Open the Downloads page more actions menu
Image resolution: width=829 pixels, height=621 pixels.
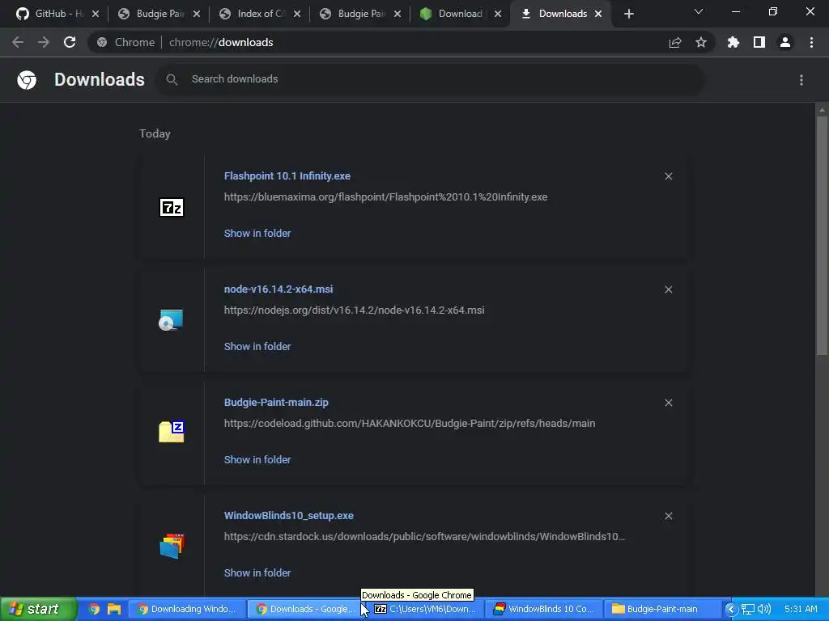pos(801,80)
